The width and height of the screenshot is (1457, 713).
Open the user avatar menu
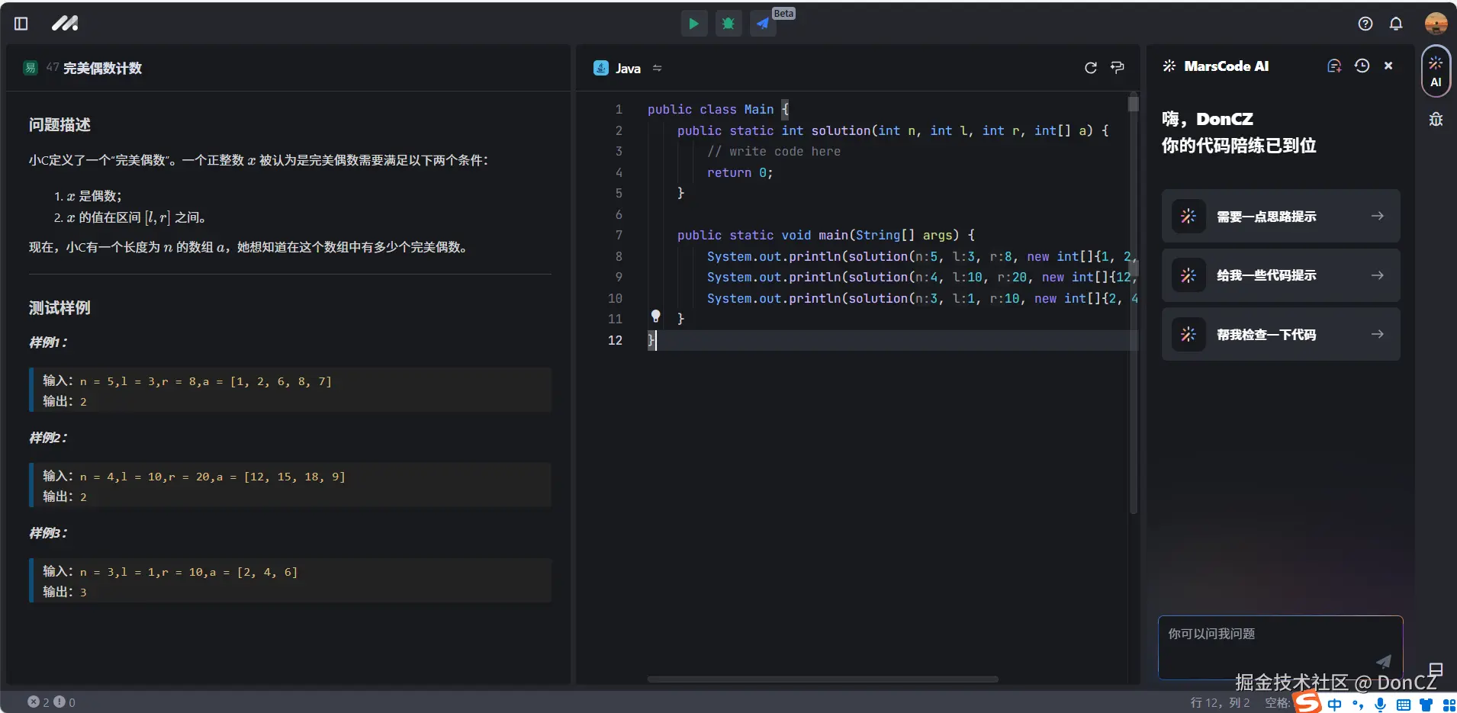pos(1436,24)
